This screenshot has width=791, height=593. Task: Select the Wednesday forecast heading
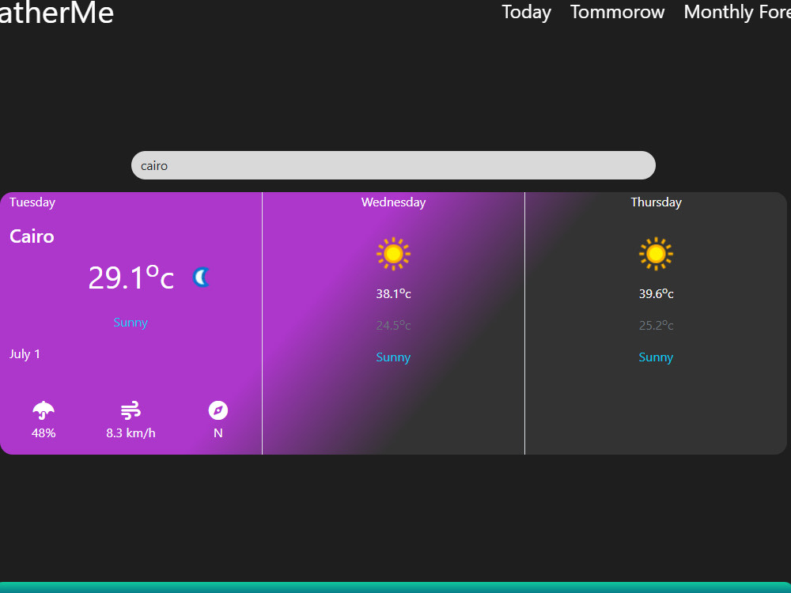tap(393, 202)
